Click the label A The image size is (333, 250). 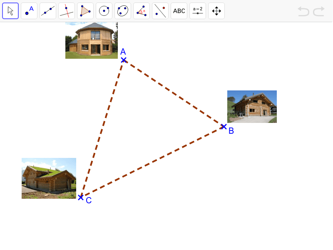coord(123,52)
